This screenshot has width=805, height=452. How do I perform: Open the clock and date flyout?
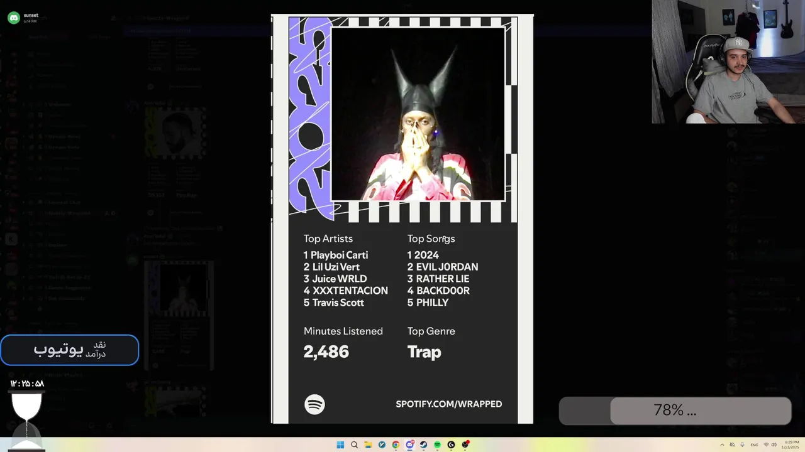[791, 444]
